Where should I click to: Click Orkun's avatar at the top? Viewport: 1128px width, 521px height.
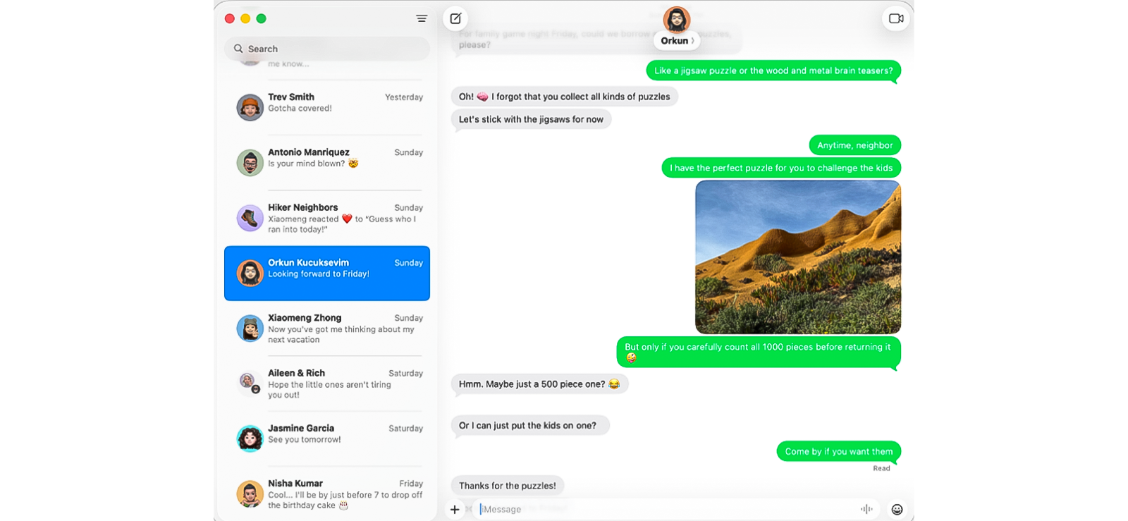click(x=676, y=20)
